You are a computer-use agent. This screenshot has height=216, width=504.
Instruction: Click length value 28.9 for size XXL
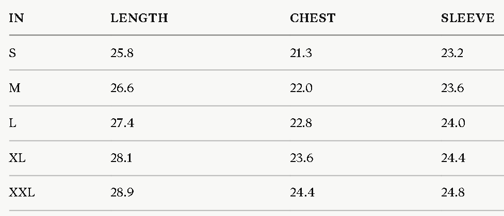pos(122,193)
